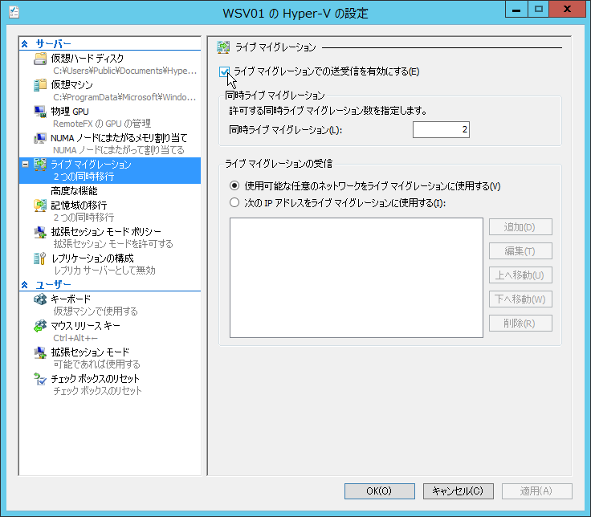Collapse the ライブ マイグレーション tree node
This screenshot has width=591, height=517.
[25, 165]
